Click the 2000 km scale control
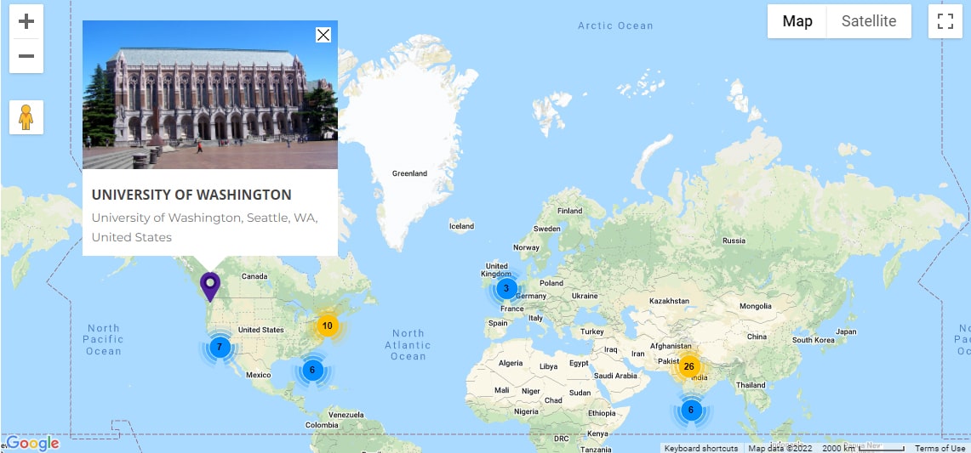971x453 pixels. pyautogui.click(x=864, y=449)
